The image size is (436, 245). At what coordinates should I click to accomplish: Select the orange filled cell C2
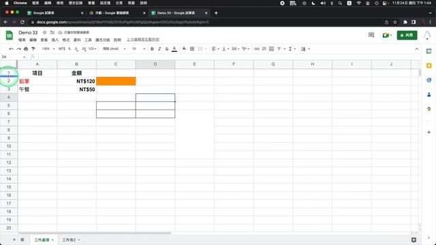(116, 81)
